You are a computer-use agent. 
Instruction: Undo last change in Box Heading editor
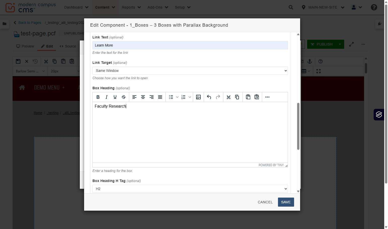pyautogui.click(x=209, y=97)
